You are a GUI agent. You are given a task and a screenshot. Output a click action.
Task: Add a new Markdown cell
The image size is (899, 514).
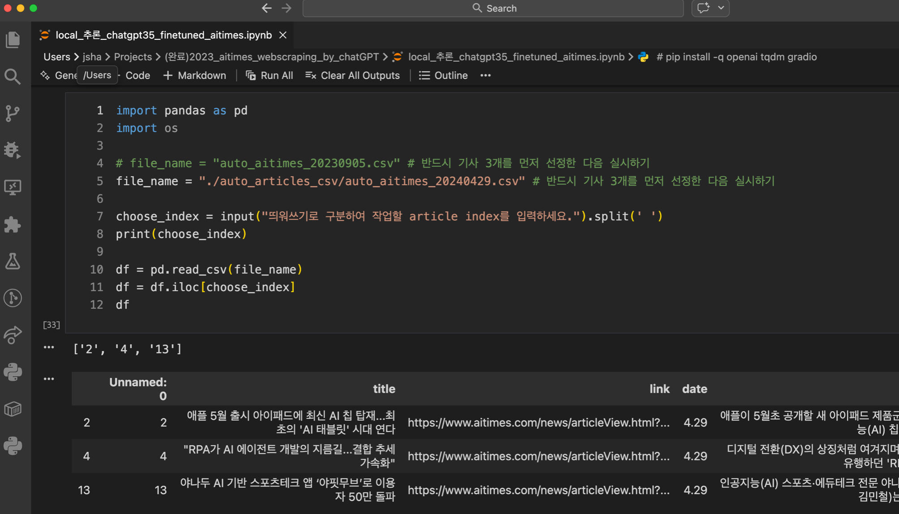pos(194,76)
